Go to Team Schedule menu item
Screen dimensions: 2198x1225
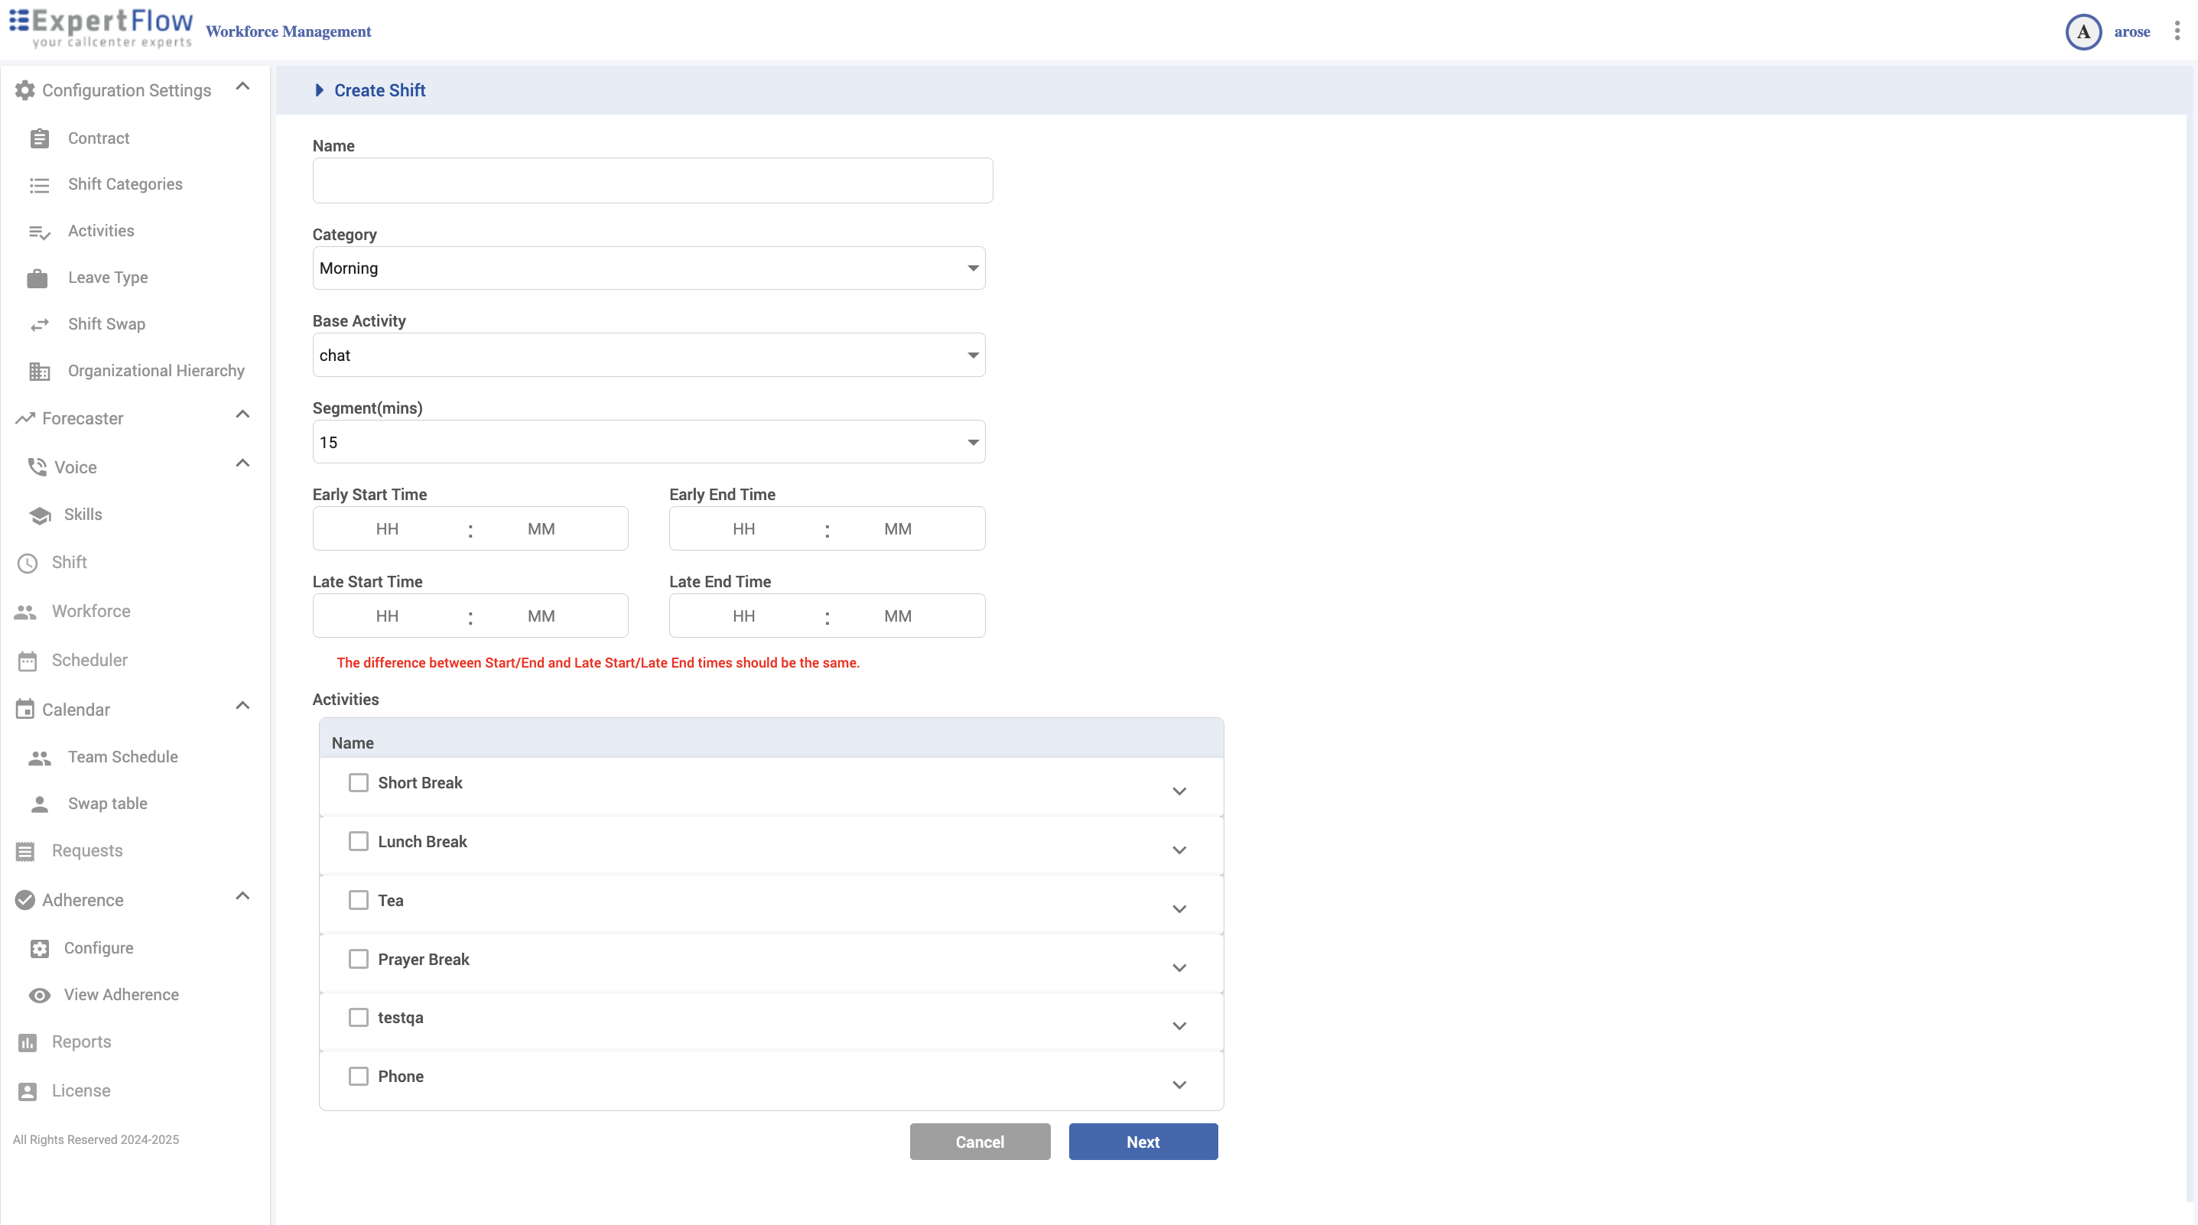tap(123, 758)
